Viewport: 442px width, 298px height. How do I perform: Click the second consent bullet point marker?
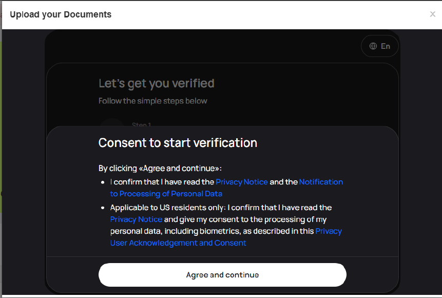coord(103,208)
